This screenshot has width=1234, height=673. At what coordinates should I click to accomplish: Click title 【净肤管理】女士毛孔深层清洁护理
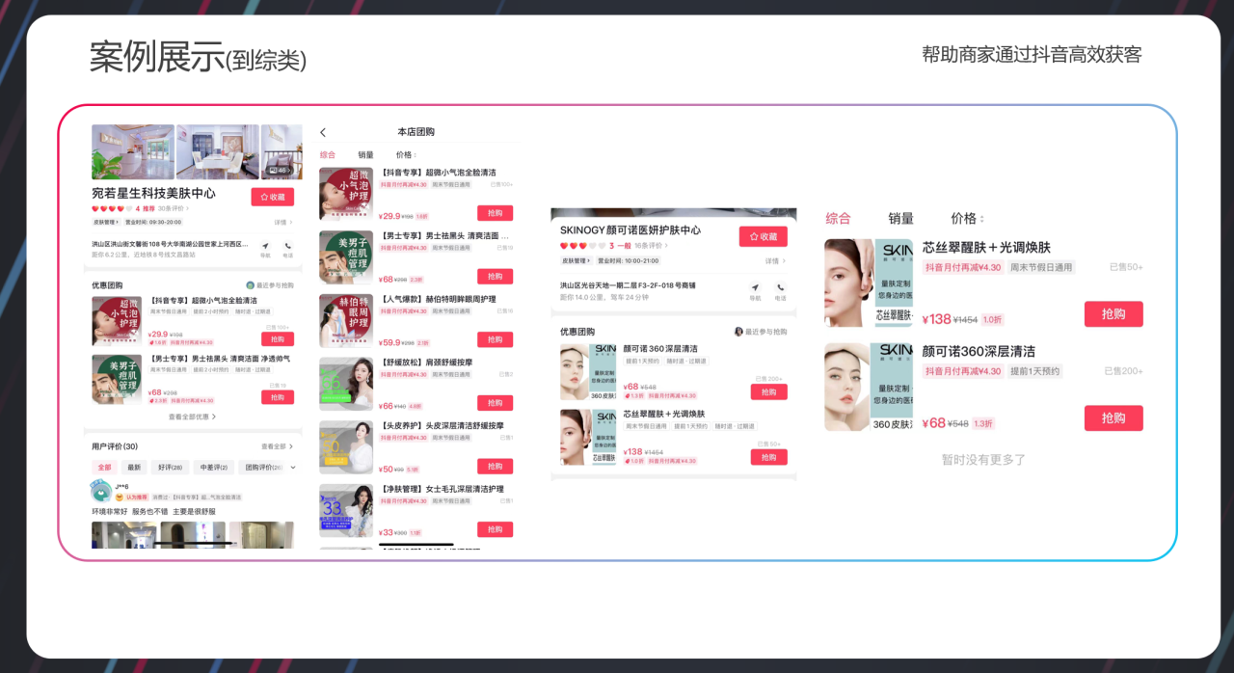[x=442, y=489]
